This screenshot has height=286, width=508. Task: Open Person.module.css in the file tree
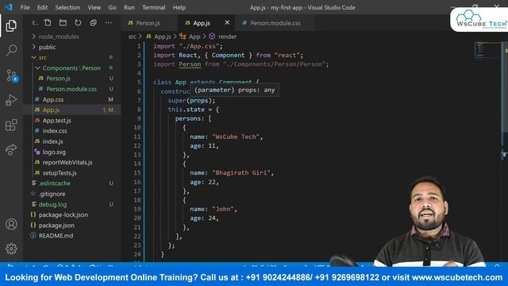pyautogui.click(x=72, y=89)
